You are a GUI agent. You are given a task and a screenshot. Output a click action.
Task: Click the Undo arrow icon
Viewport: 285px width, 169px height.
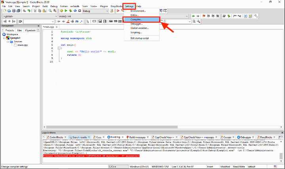pyautogui.click(x=25, y=11)
